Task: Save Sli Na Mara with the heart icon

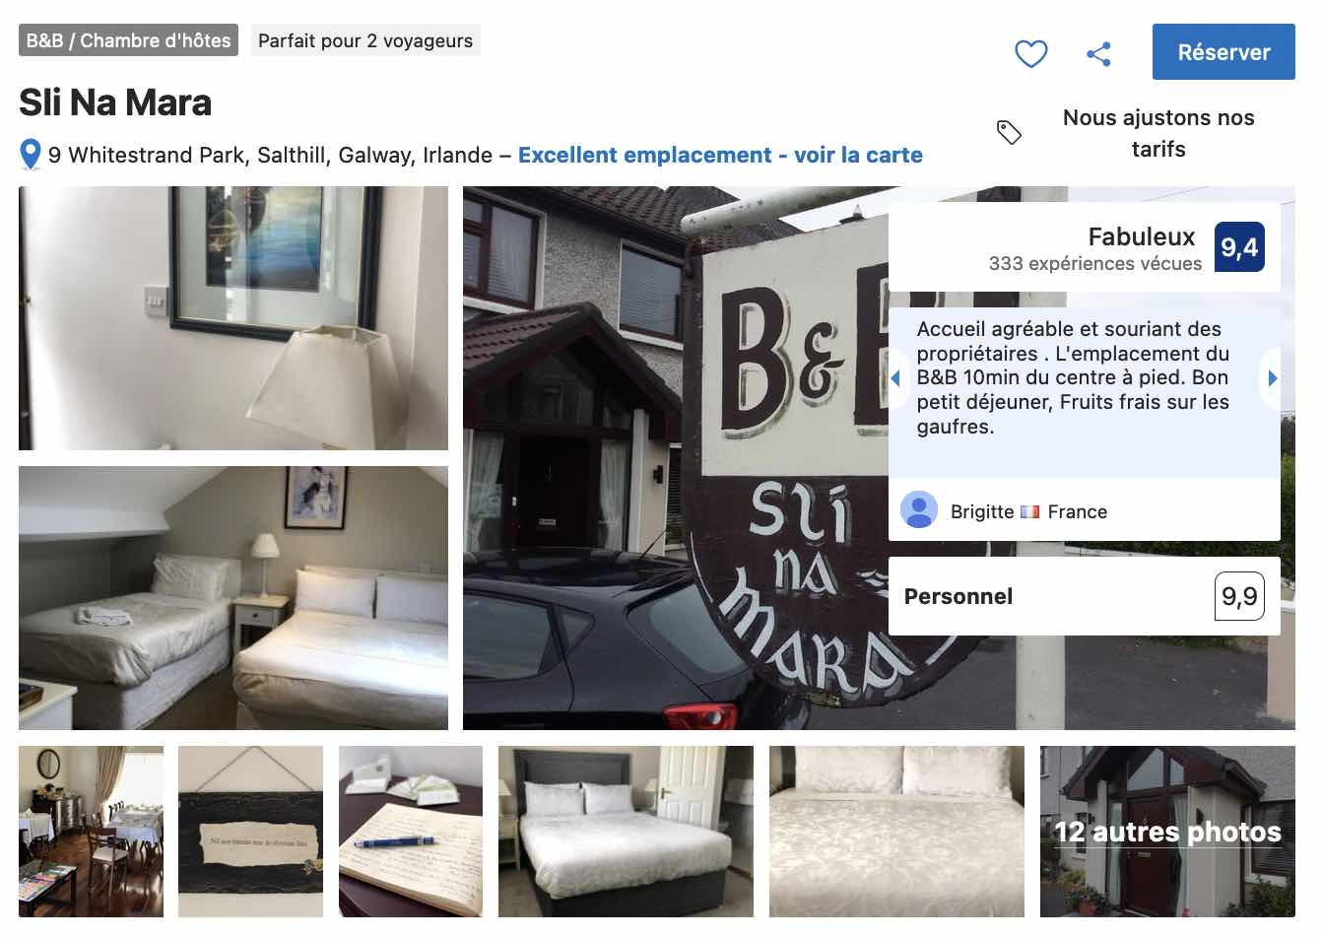Action: click(1030, 53)
